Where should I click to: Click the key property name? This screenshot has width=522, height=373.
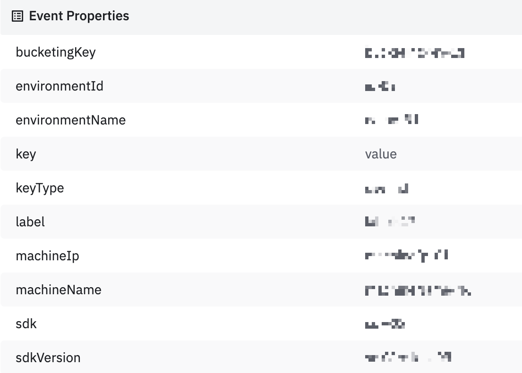[x=26, y=154]
